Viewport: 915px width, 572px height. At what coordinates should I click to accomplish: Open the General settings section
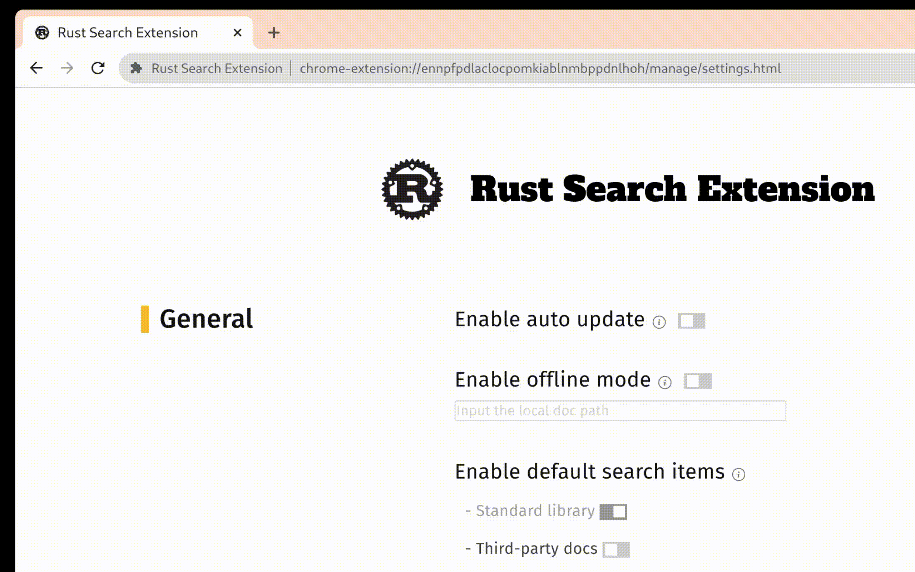pos(206,319)
